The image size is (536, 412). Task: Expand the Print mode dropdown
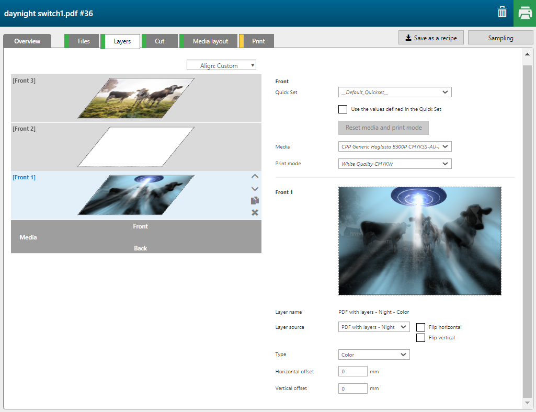coord(395,164)
